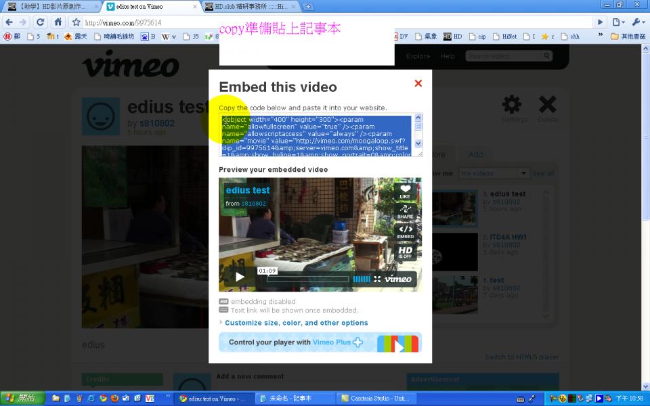This screenshot has width=650, height=406.
Task: Click the video progress bar in preview
Action: [307, 279]
